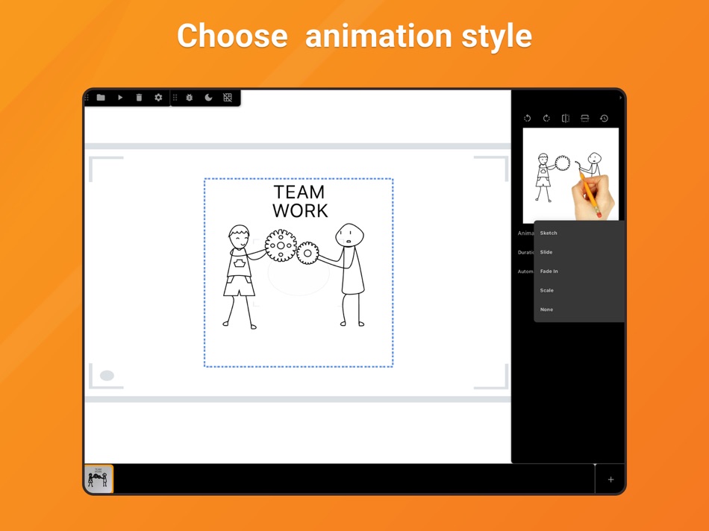The image size is (709, 531).
Task: Flip the image vertically
Action: pyautogui.click(x=584, y=119)
